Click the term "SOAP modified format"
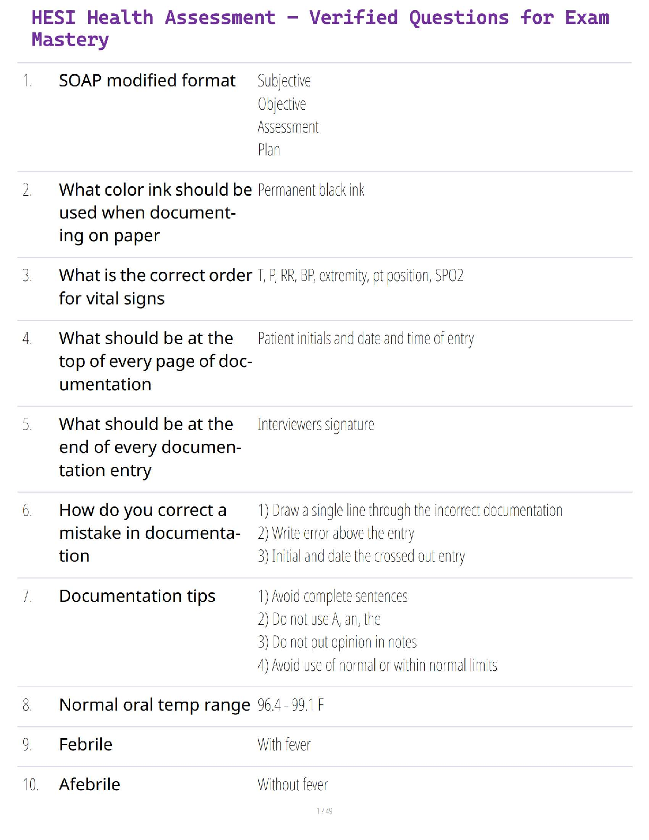The height and width of the screenshot is (840, 649). pos(147,81)
